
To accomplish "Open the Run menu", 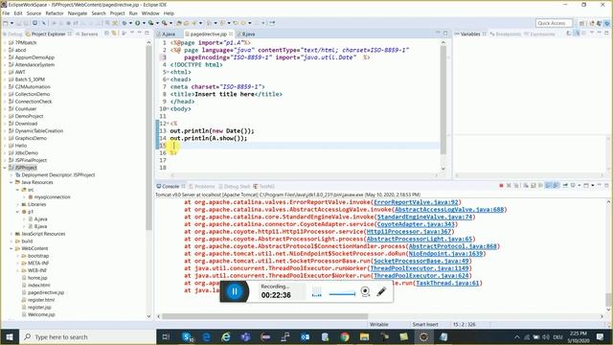I will (133, 13).
